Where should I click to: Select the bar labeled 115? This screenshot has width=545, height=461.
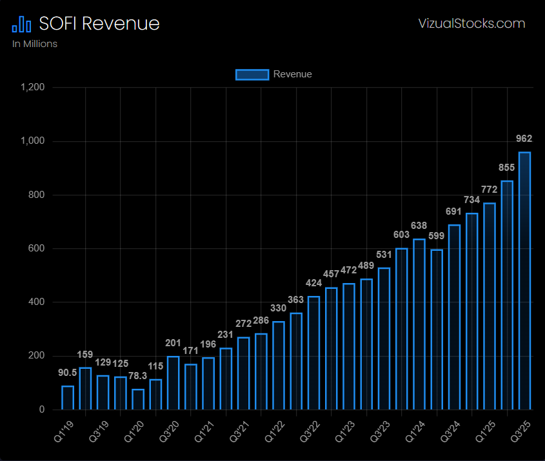(155, 395)
